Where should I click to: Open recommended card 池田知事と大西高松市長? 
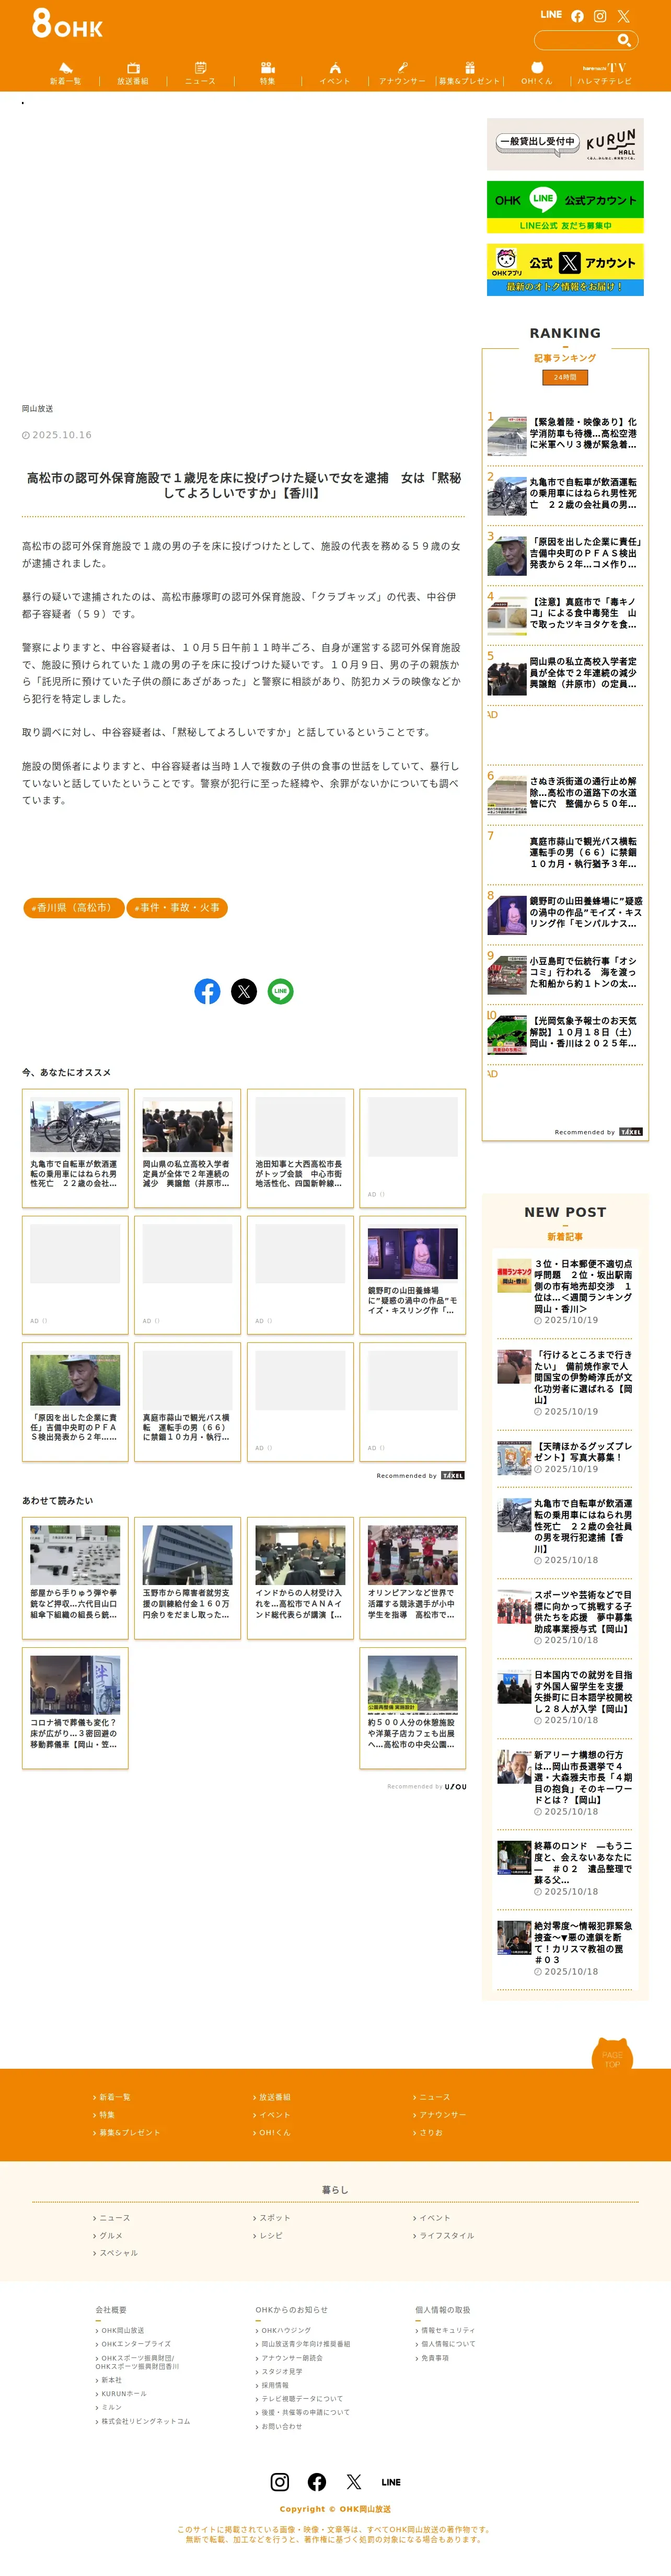point(300,1148)
